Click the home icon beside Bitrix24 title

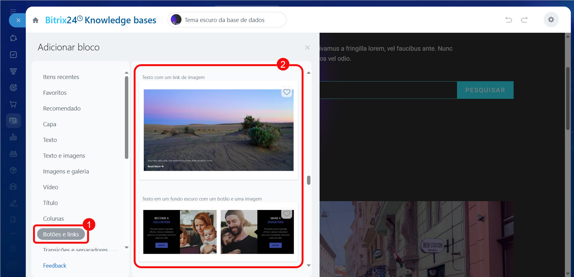point(36,20)
